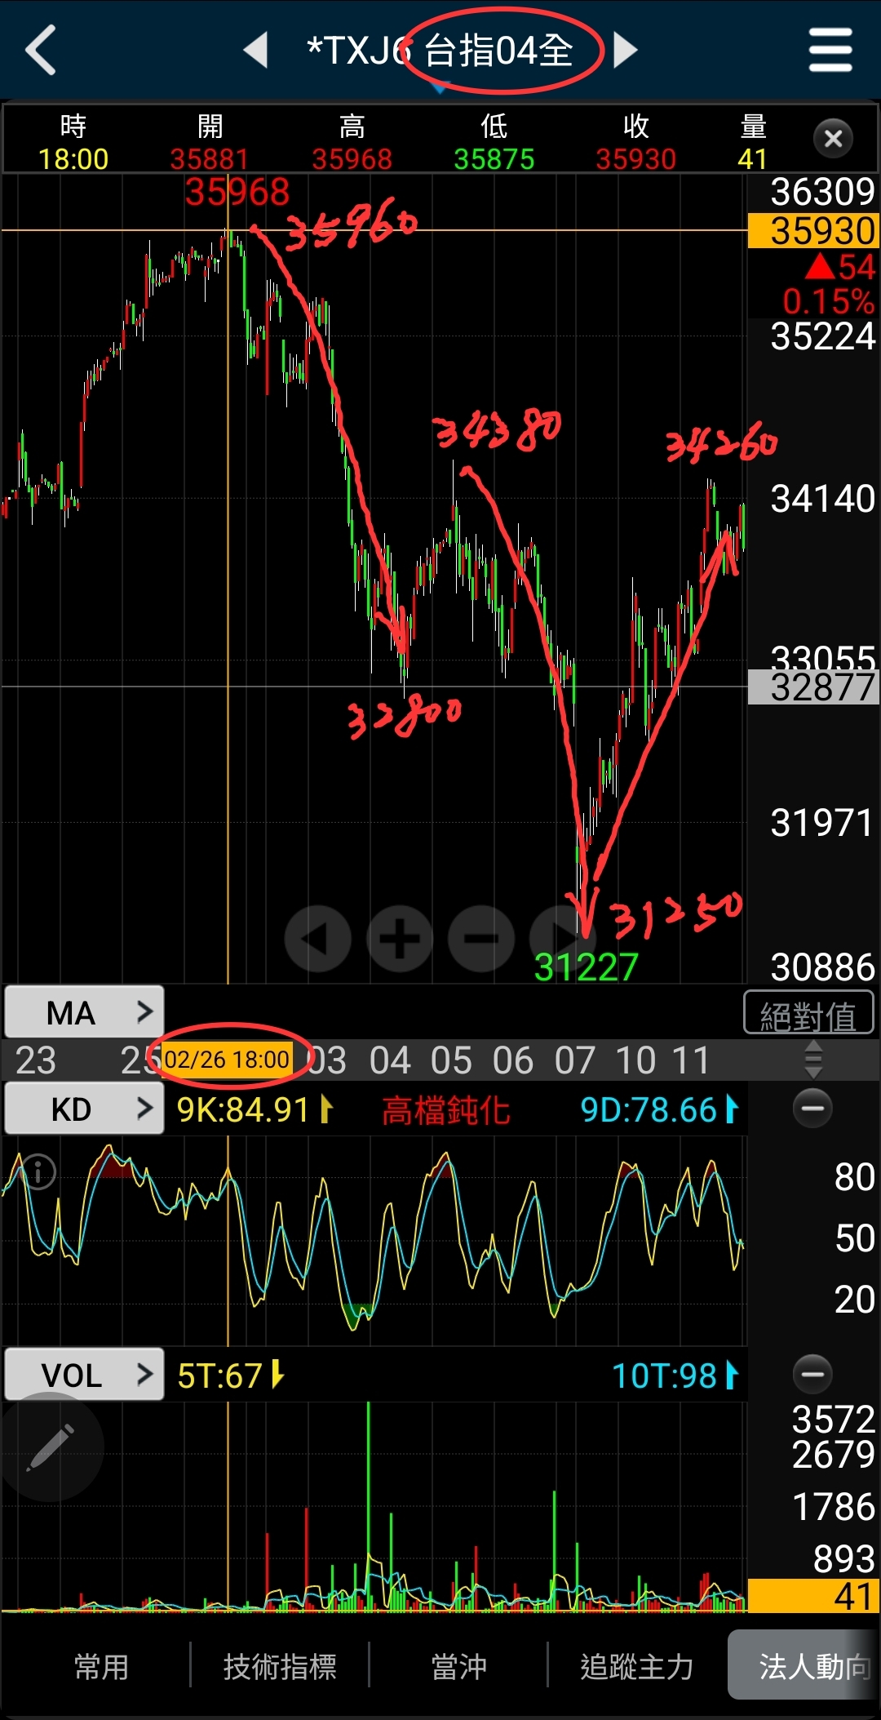
Task: Collapse the VOL indicator panel
Action: click(812, 1374)
